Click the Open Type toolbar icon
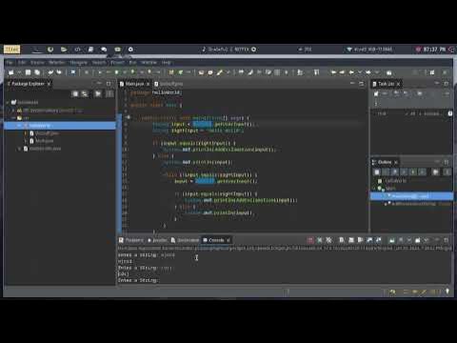Screen dimensions: 457x343 tap(201, 72)
